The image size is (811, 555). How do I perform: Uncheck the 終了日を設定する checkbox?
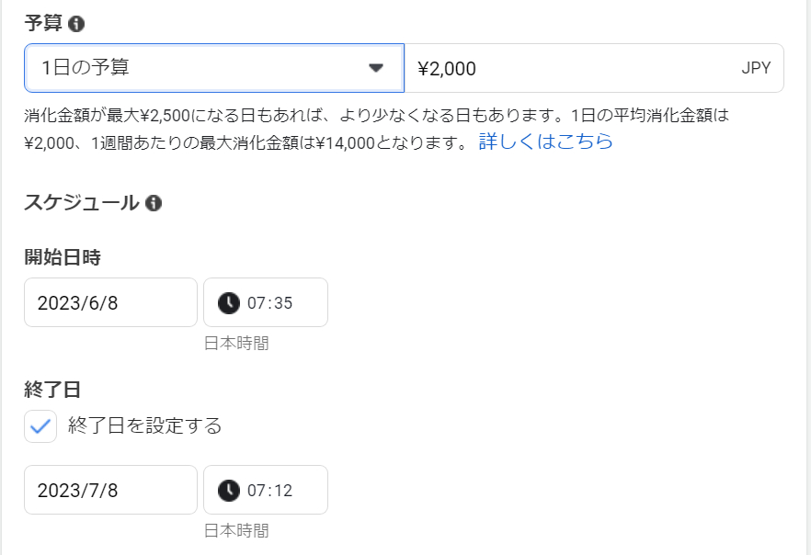(40, 426)
